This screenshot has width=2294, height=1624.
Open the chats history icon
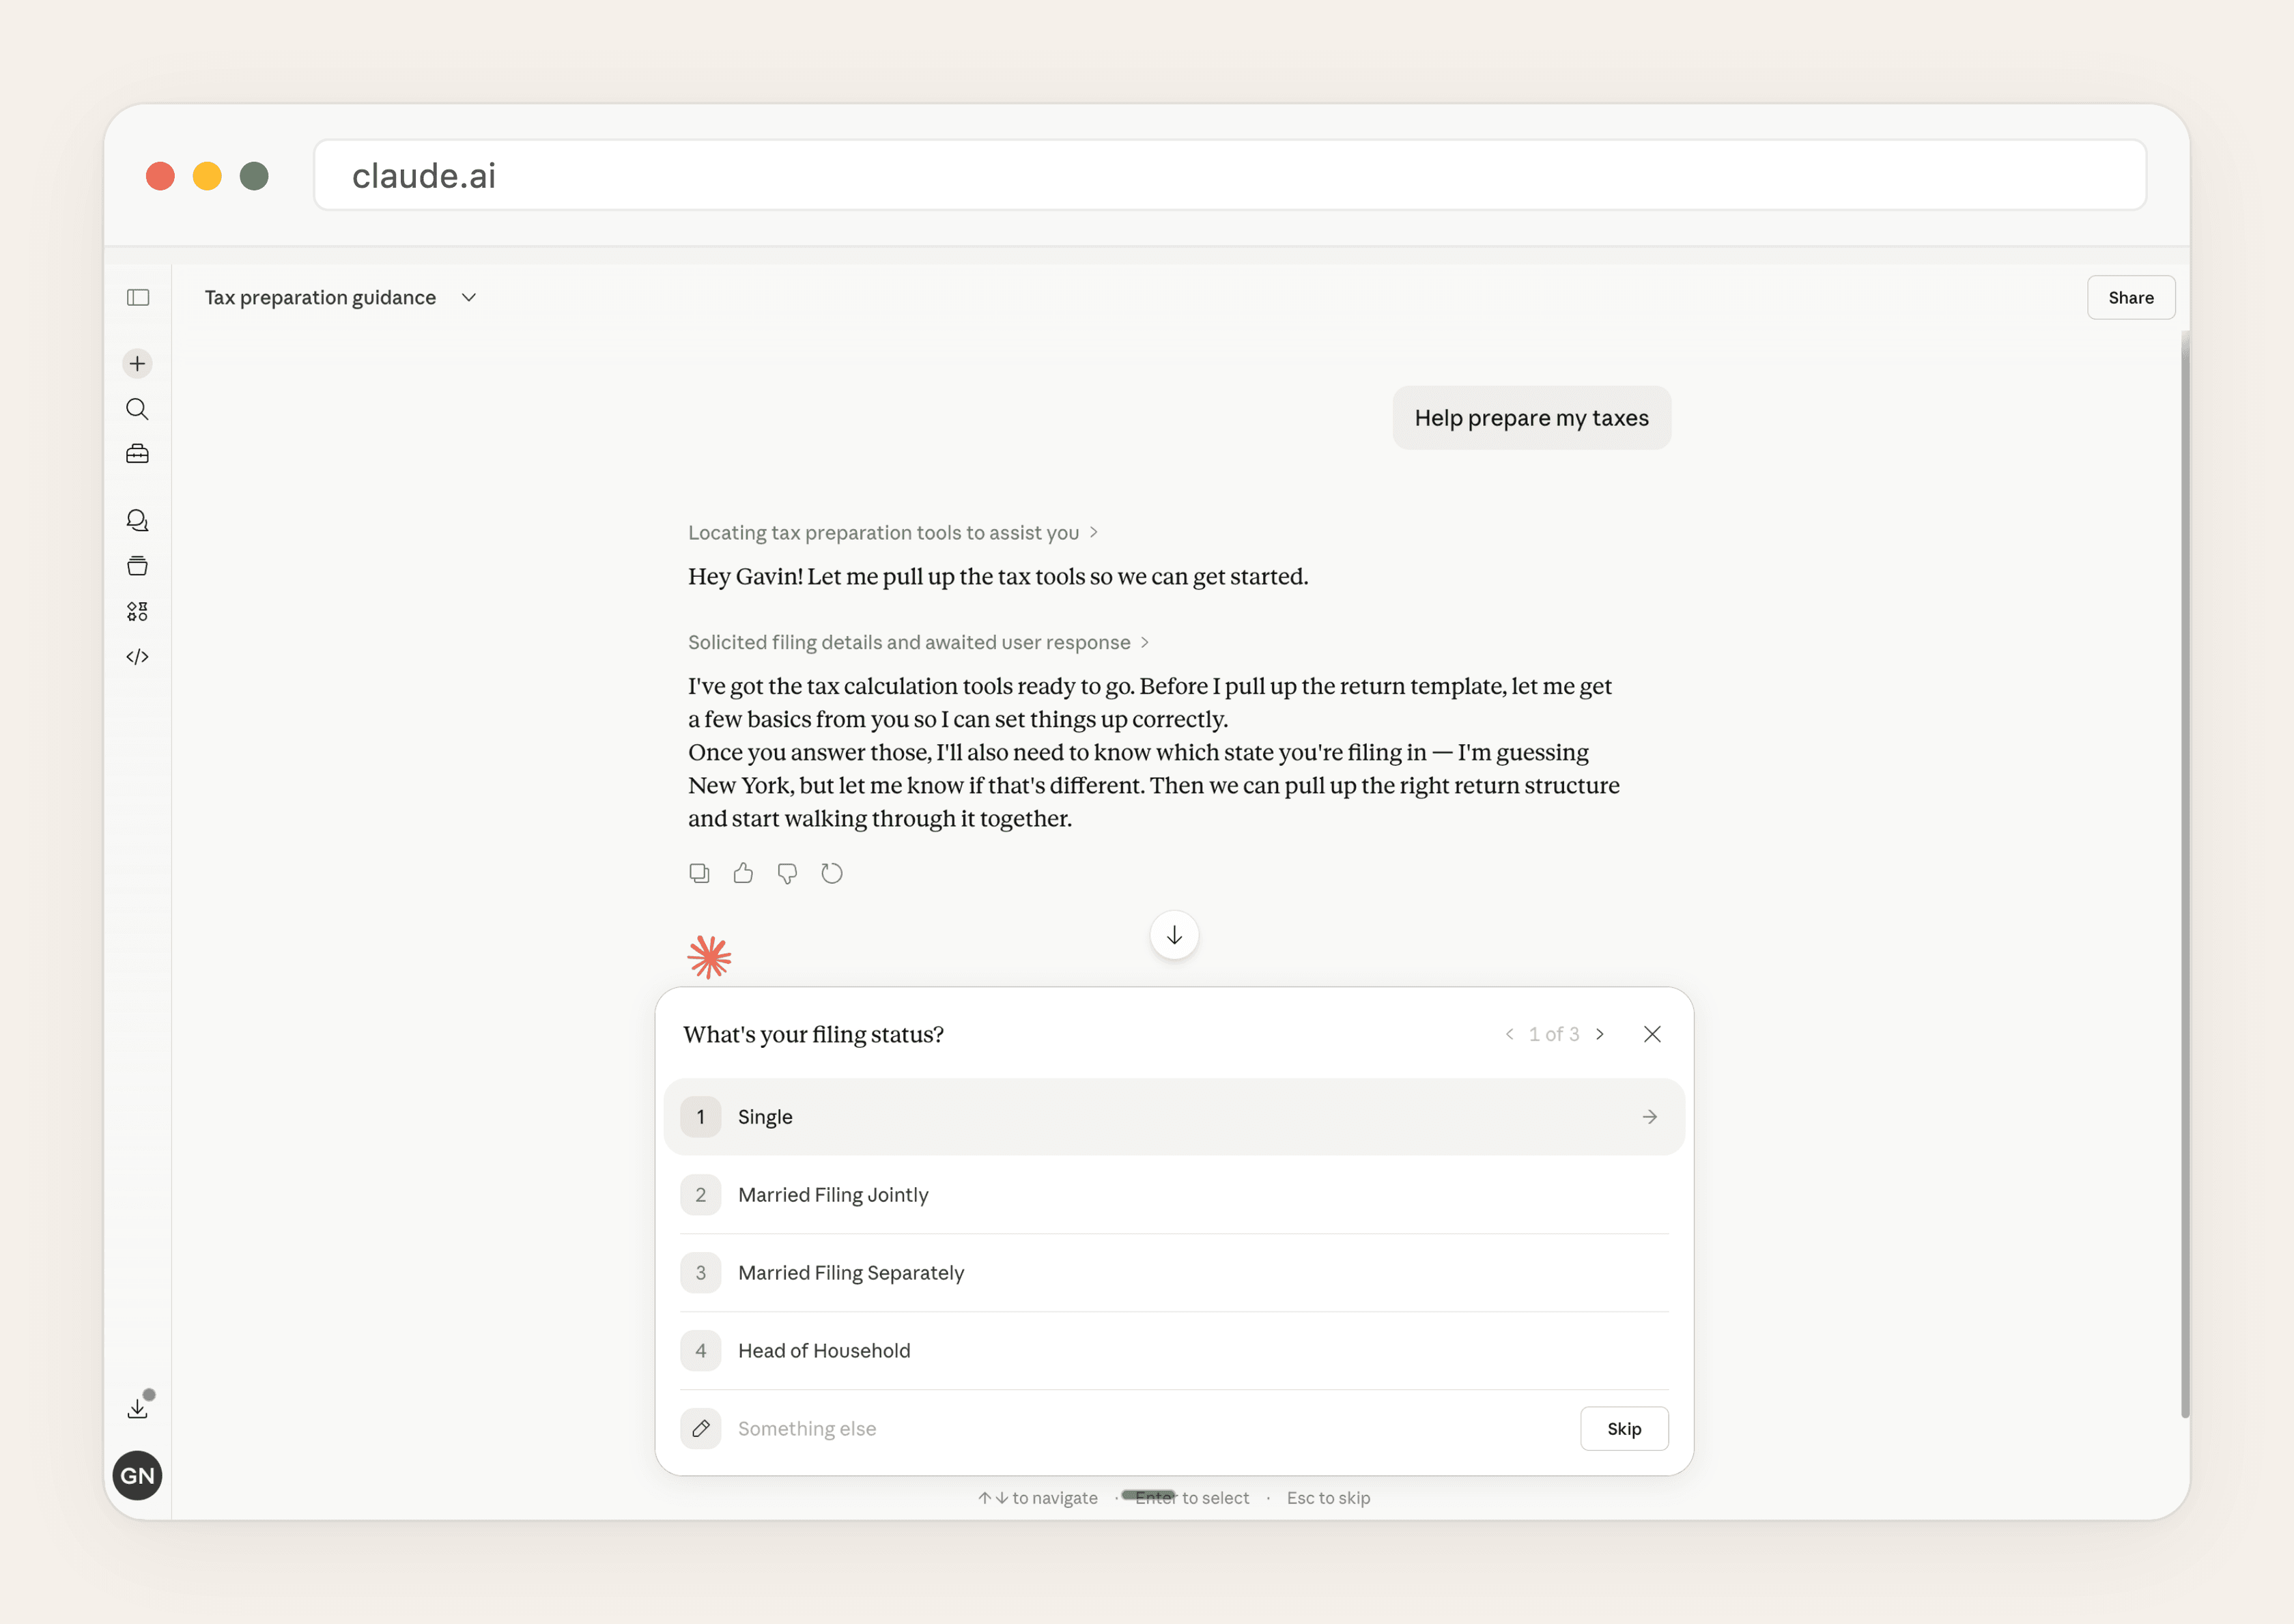click(x=137, y=520)
